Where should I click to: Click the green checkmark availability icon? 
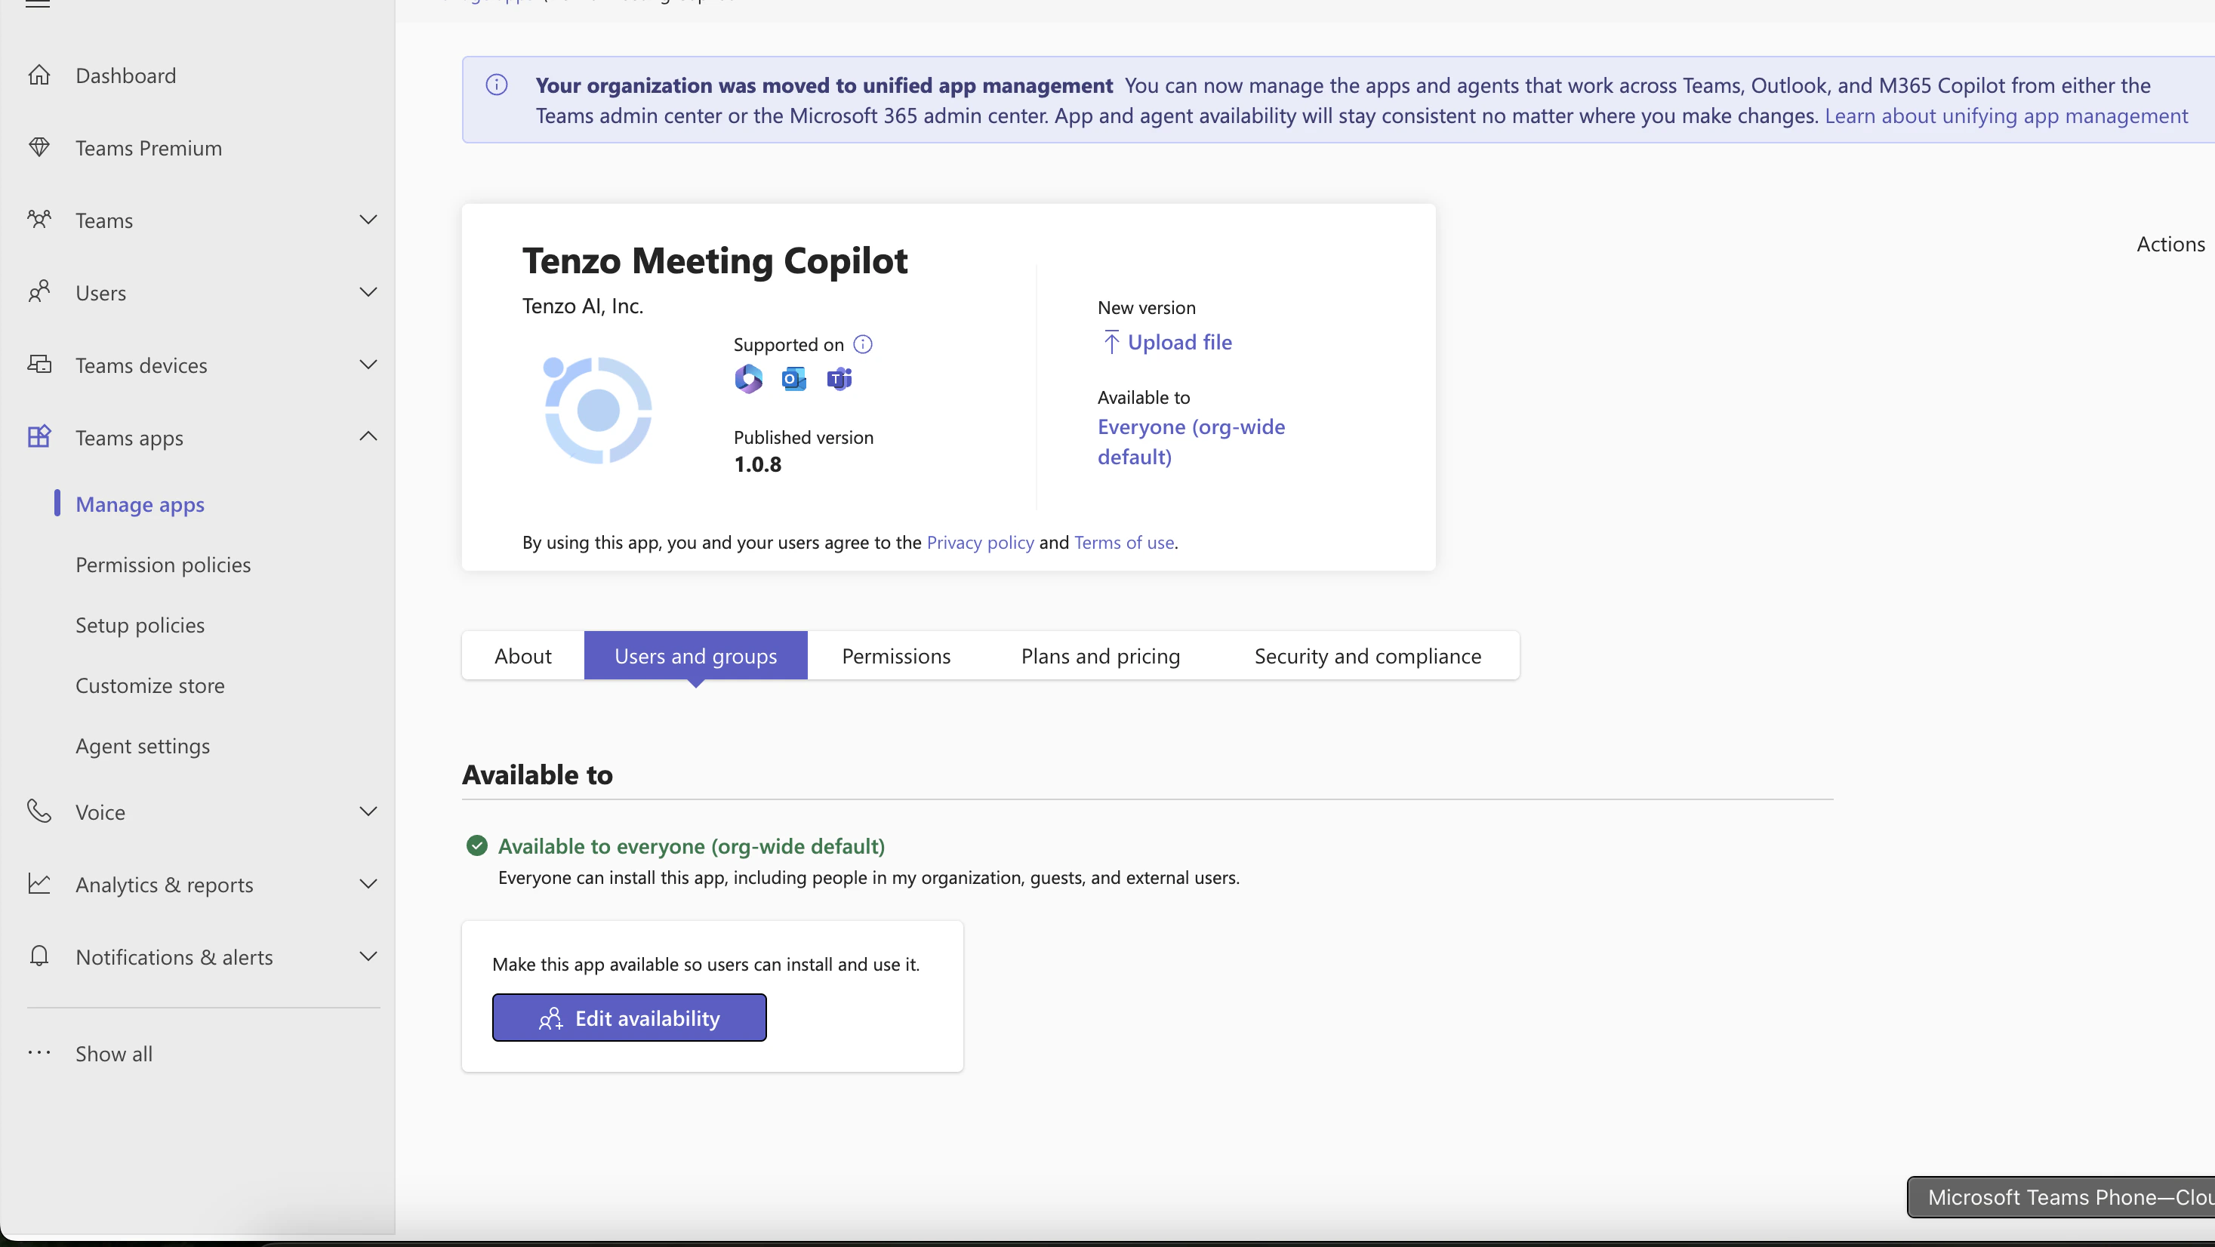tap(476, 846)
